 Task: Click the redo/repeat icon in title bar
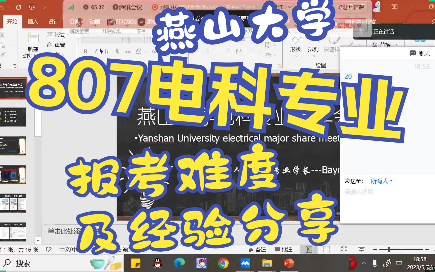18,7
